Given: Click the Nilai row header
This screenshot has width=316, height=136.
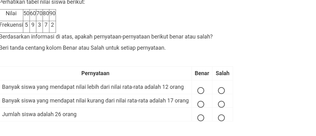Looking at the screenshot, I should click(11, 13).
